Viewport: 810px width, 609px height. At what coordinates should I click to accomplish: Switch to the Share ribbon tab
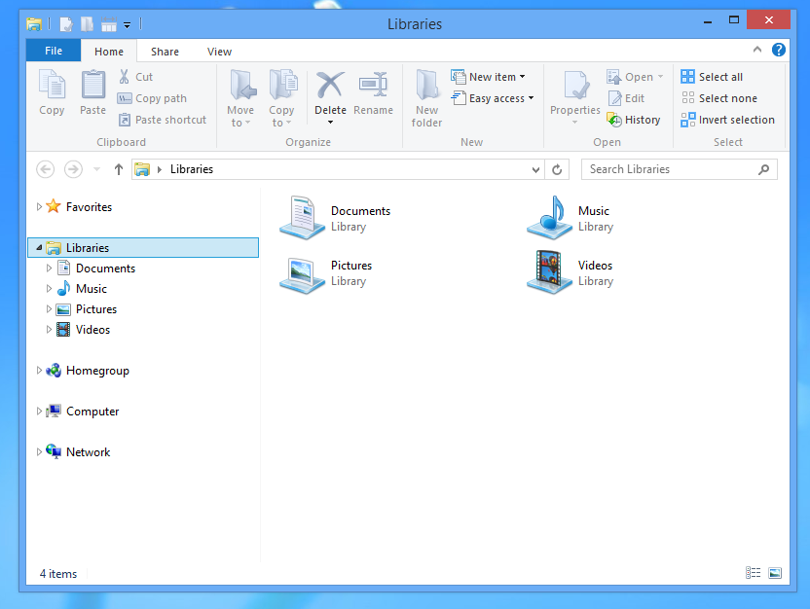point(165,52)
